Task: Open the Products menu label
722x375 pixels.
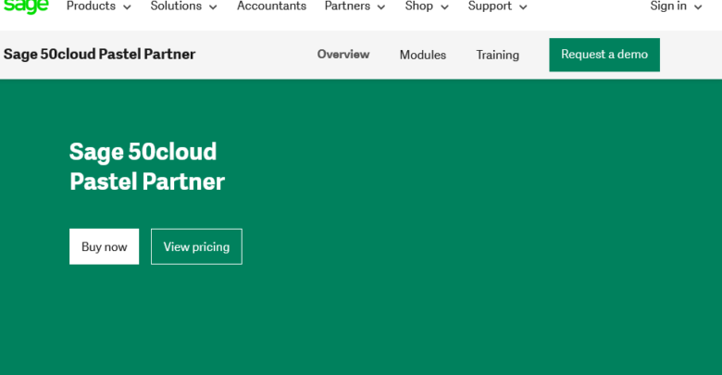Action: (91, 6)
